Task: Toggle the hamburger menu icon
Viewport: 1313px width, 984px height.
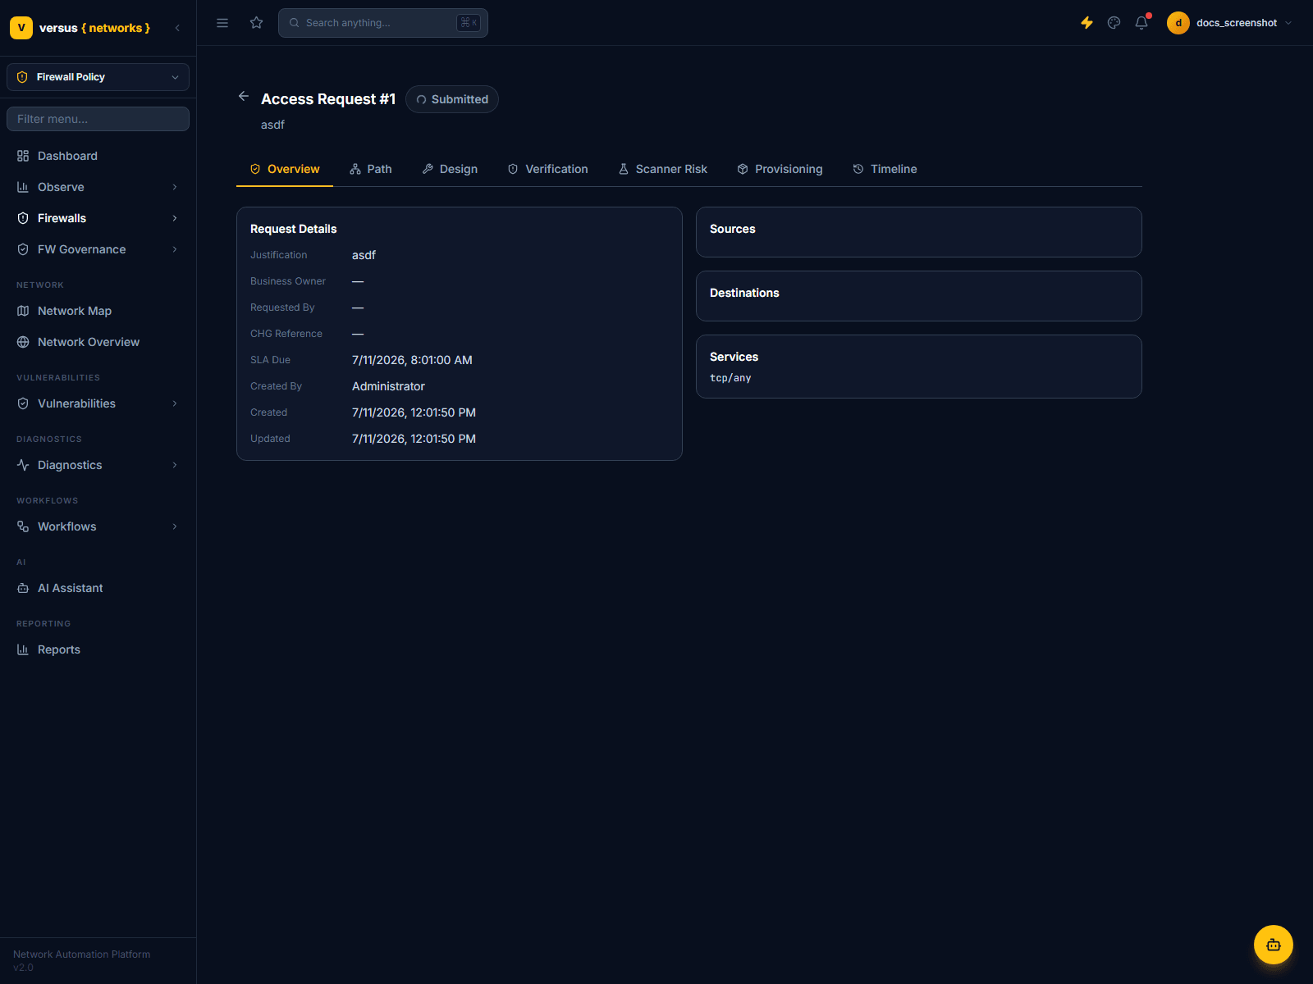Action: pyautogui.click(x=222, y=23)
